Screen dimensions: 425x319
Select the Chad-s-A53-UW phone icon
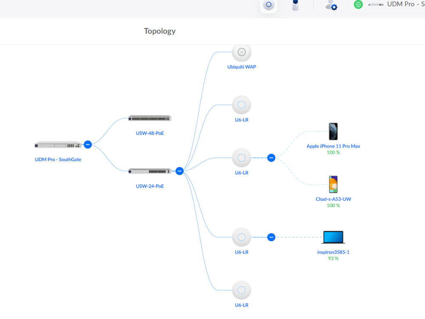point(333,184)
